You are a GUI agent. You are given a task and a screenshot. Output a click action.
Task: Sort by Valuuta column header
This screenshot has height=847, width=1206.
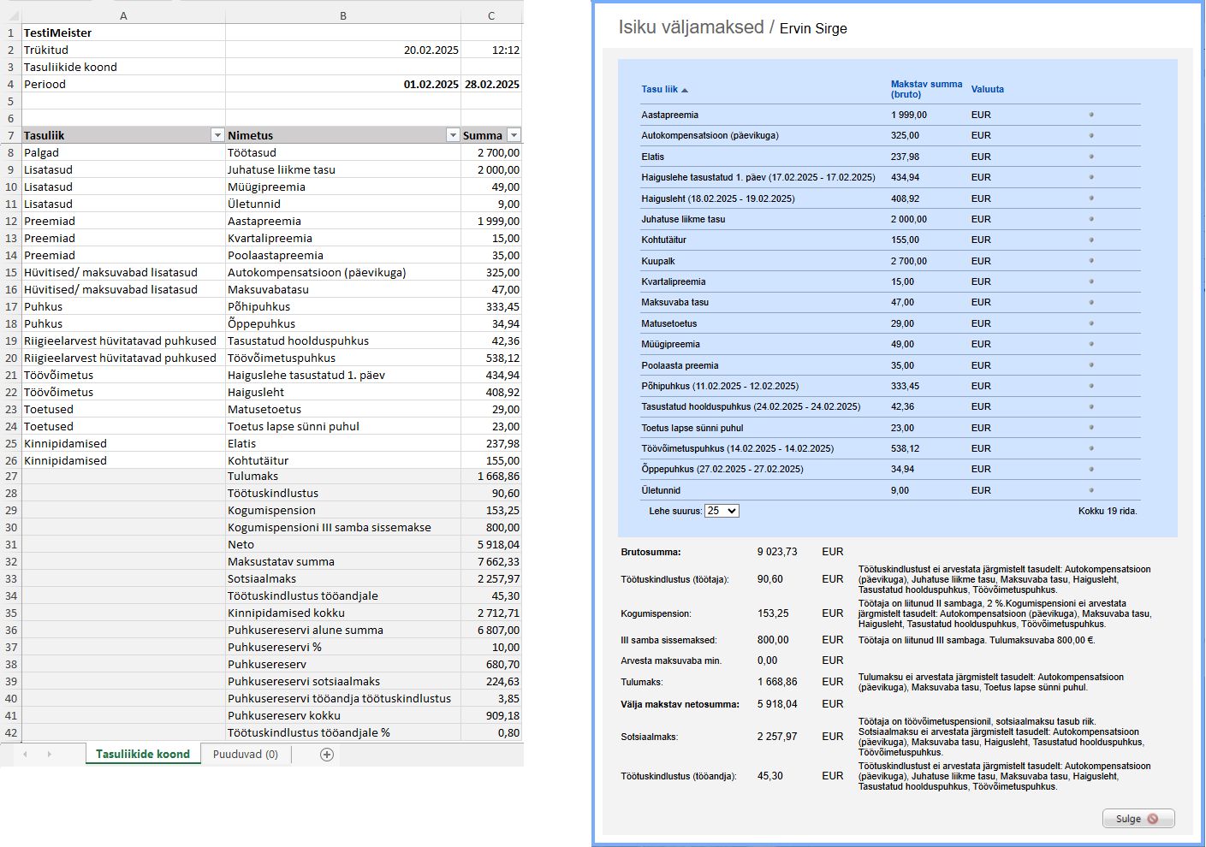click(987, 89)
